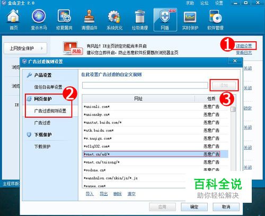Open the 查杀木马 trojan scan icon
Image resolution: width=265 pixels, height=216 pixels.
click(39, 20)
